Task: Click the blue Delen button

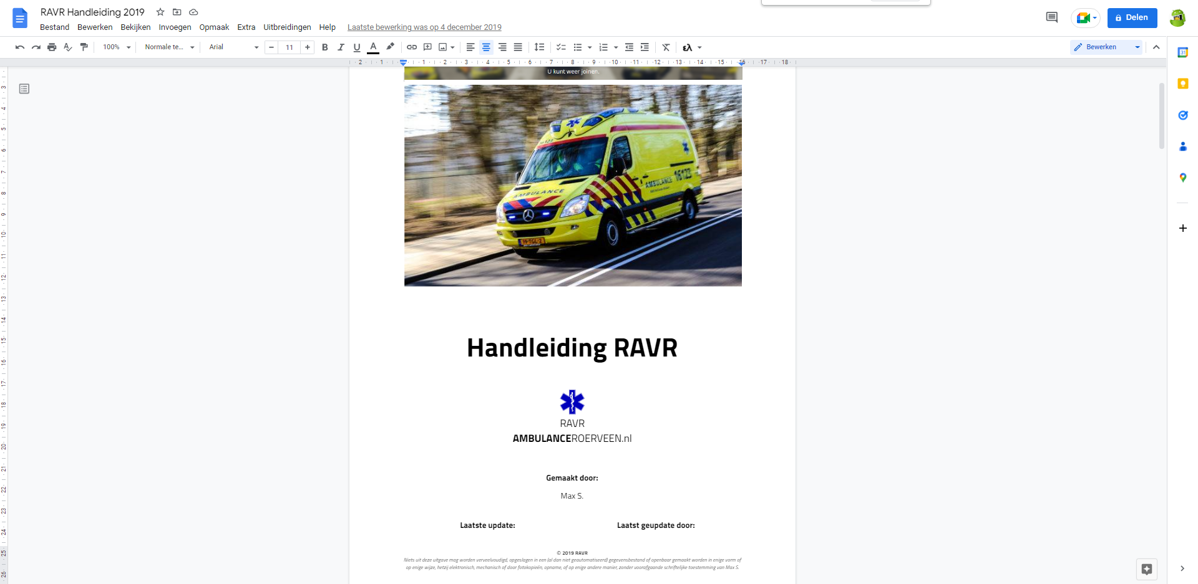Action: (1132, 17)
